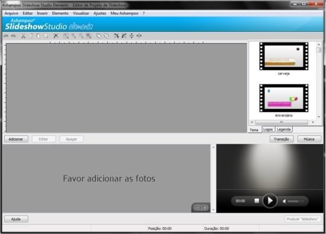Click the theme list scroll up arrow

click(319, 44)
